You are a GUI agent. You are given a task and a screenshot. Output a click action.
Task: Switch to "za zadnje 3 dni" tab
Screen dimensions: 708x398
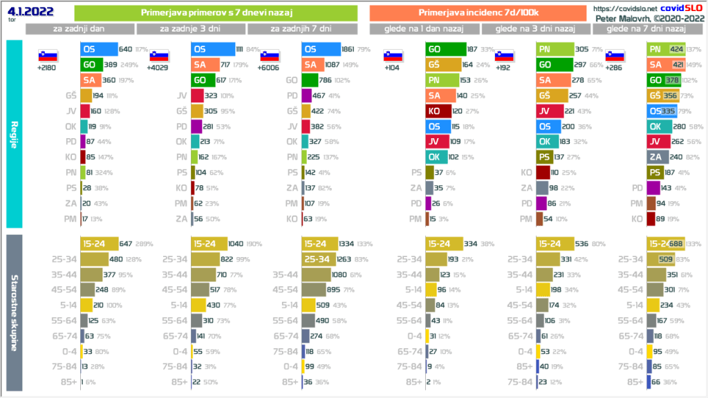click(x=191, y=29)
